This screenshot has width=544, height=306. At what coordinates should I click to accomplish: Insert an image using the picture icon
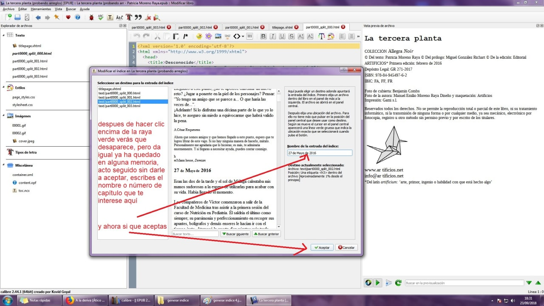pos(218,37)
